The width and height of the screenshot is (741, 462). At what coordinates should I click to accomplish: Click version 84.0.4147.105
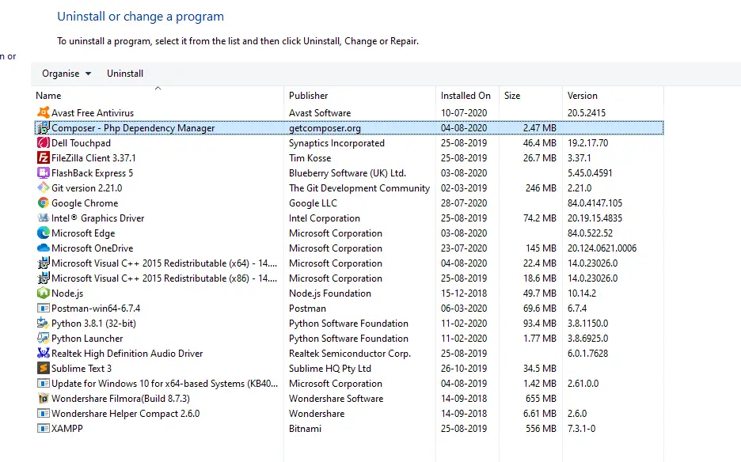pyautogui.click(x=595, y=203)
